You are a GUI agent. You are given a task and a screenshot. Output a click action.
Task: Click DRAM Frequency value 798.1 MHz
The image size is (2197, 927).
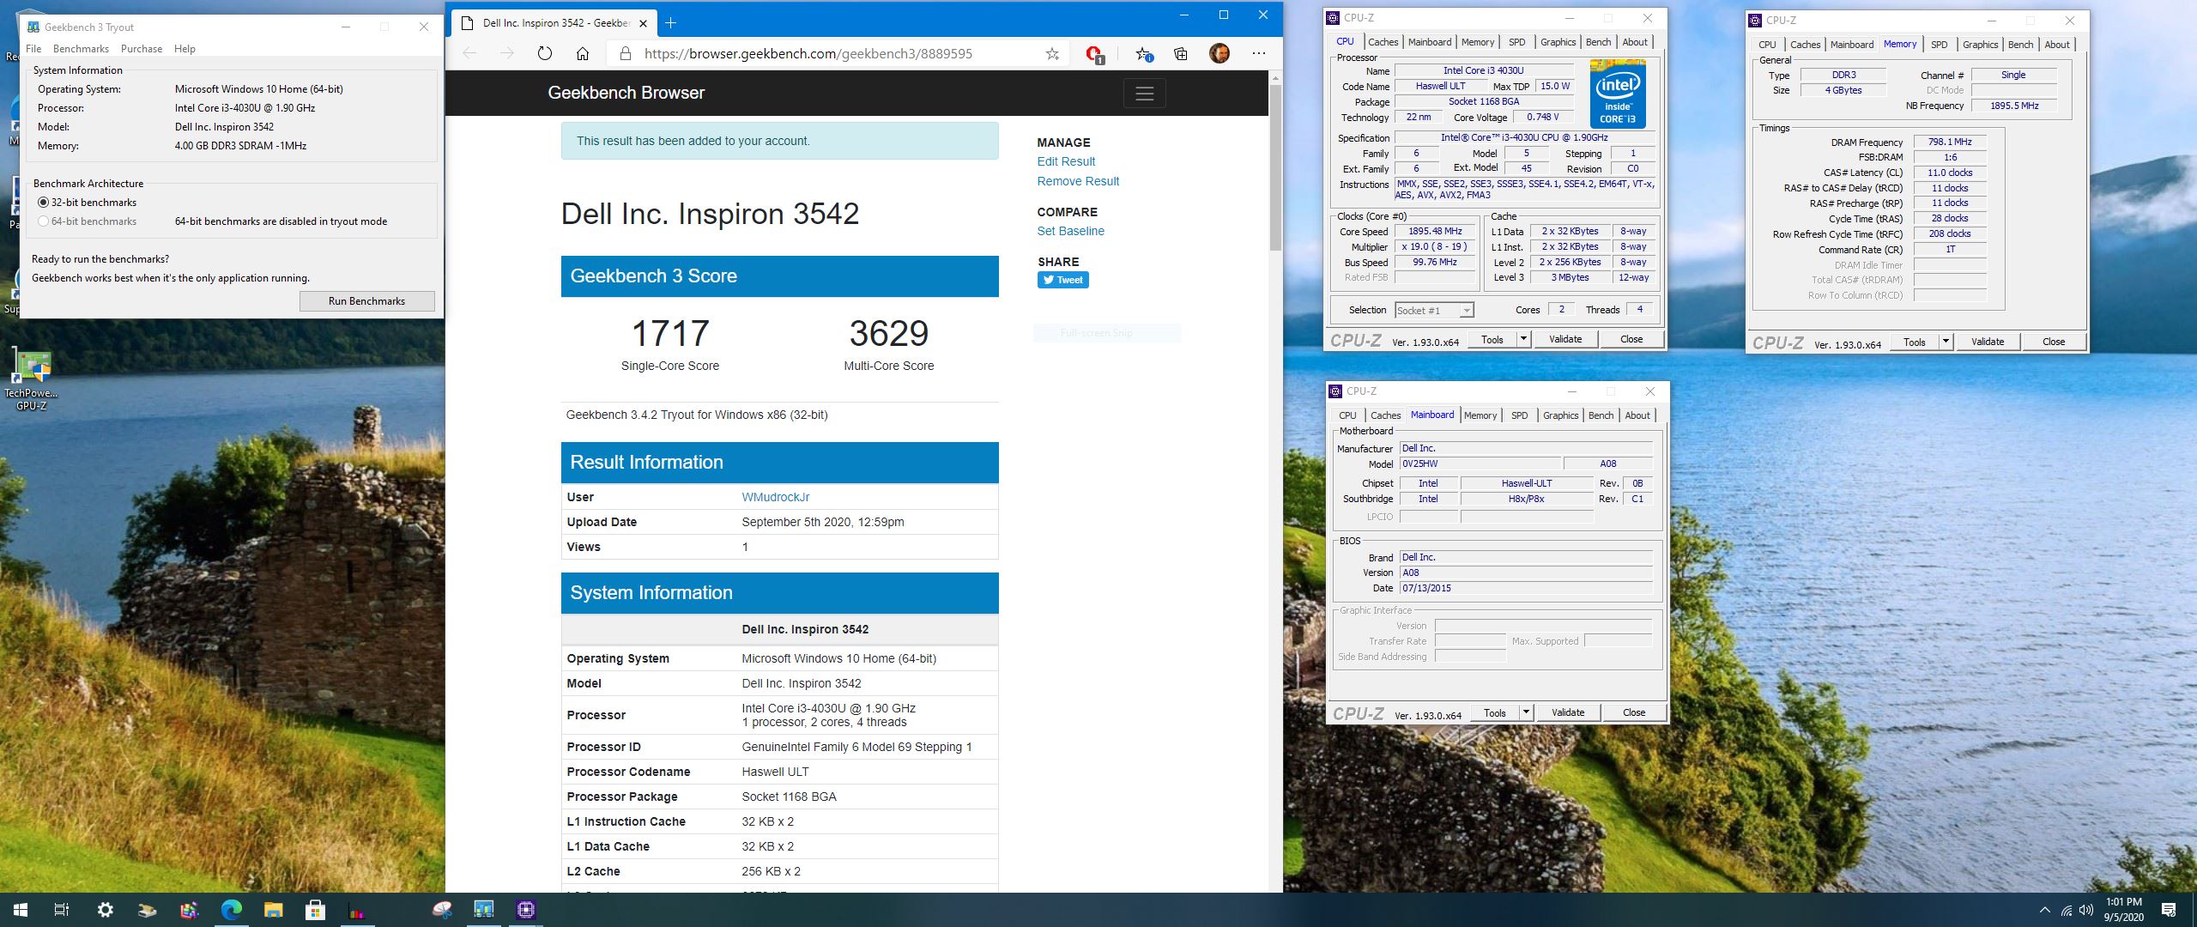click(1950, 142)
